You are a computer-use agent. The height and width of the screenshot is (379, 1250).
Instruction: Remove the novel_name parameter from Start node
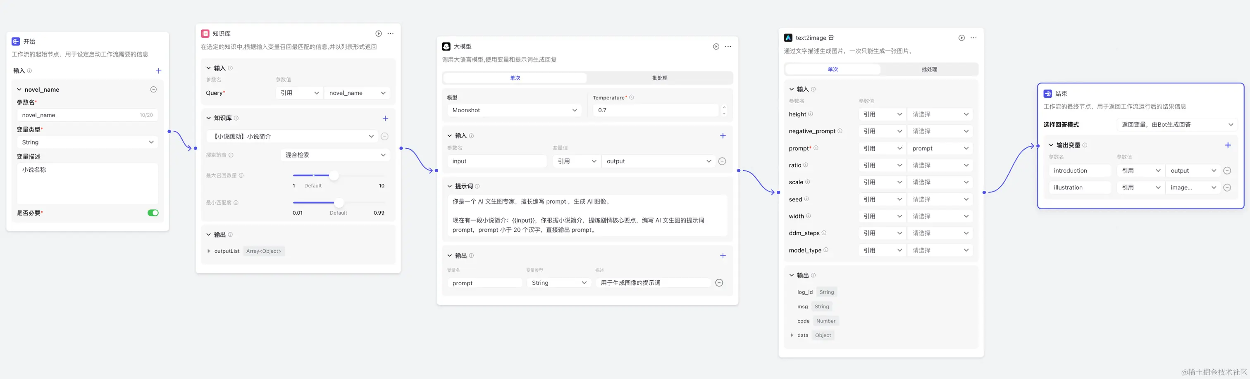(x=153, y=90)
